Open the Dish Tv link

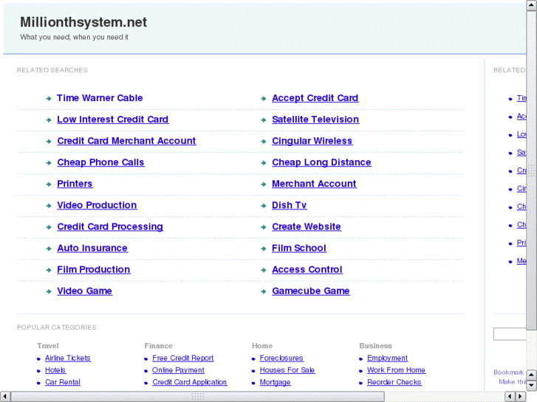pos(289,205)
